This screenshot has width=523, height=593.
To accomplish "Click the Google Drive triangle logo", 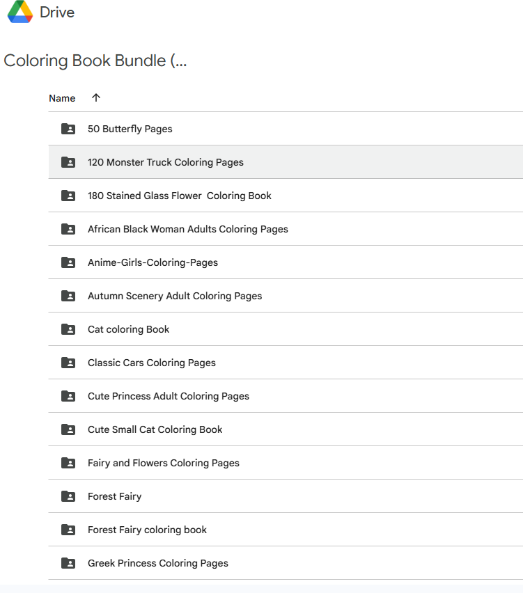I will coord(21,12).
